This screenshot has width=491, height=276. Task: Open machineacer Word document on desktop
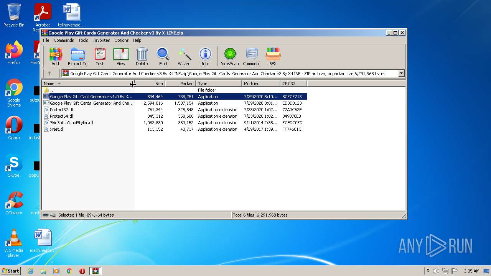43,241
